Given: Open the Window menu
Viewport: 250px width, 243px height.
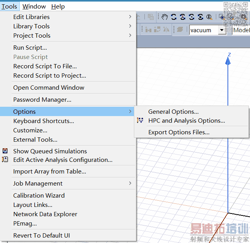Looking at the screenshot, I should pos(34,6).
